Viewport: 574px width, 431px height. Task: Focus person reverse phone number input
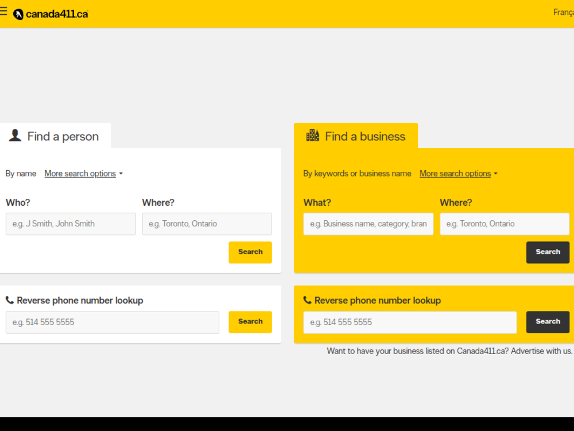tap(113, 322)
